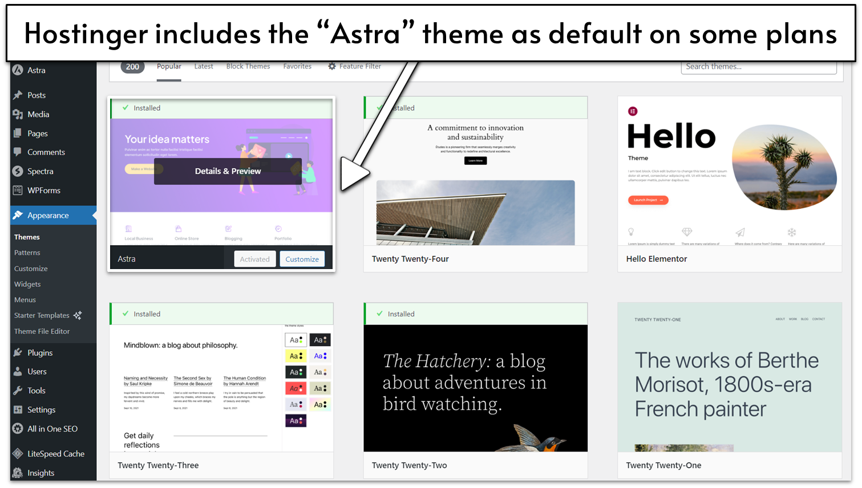
Task: Open the Twenty Twenty-Three theme thumbnail
Action: 221,388
